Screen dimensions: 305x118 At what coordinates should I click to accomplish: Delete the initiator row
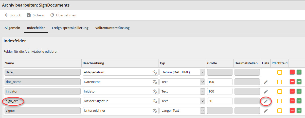[292, 92]
